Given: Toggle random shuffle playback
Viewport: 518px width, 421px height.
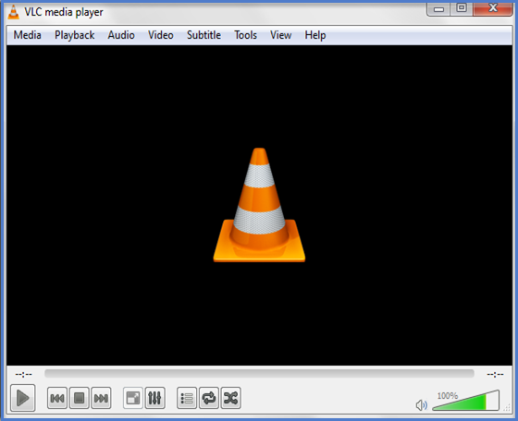Looking at the screenshot, I should (x=230, y=398).
